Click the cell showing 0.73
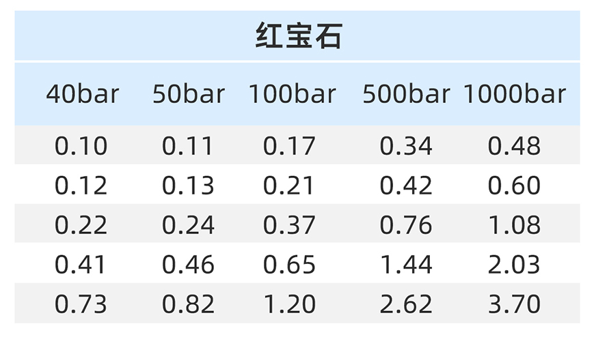 click(81, 304)
